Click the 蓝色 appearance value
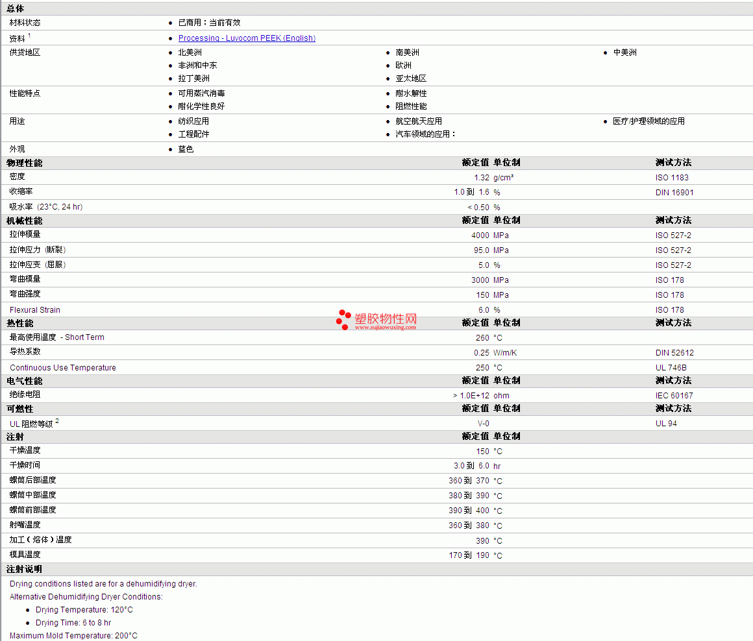The height and width of the screenshot is (641, 753). pyautogui.click(x=186, y=149)
